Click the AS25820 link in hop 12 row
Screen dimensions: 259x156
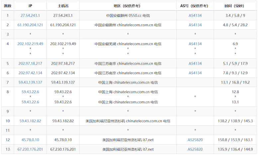click(195, 140)
